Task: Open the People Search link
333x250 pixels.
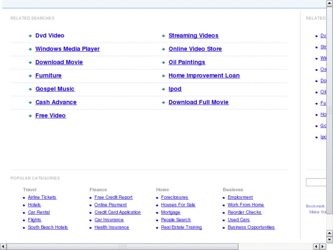Action: (x=176, y=220)
